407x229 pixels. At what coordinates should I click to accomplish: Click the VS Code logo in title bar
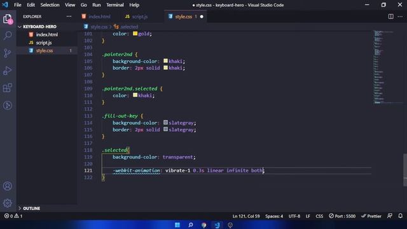[x=5, y=4]
